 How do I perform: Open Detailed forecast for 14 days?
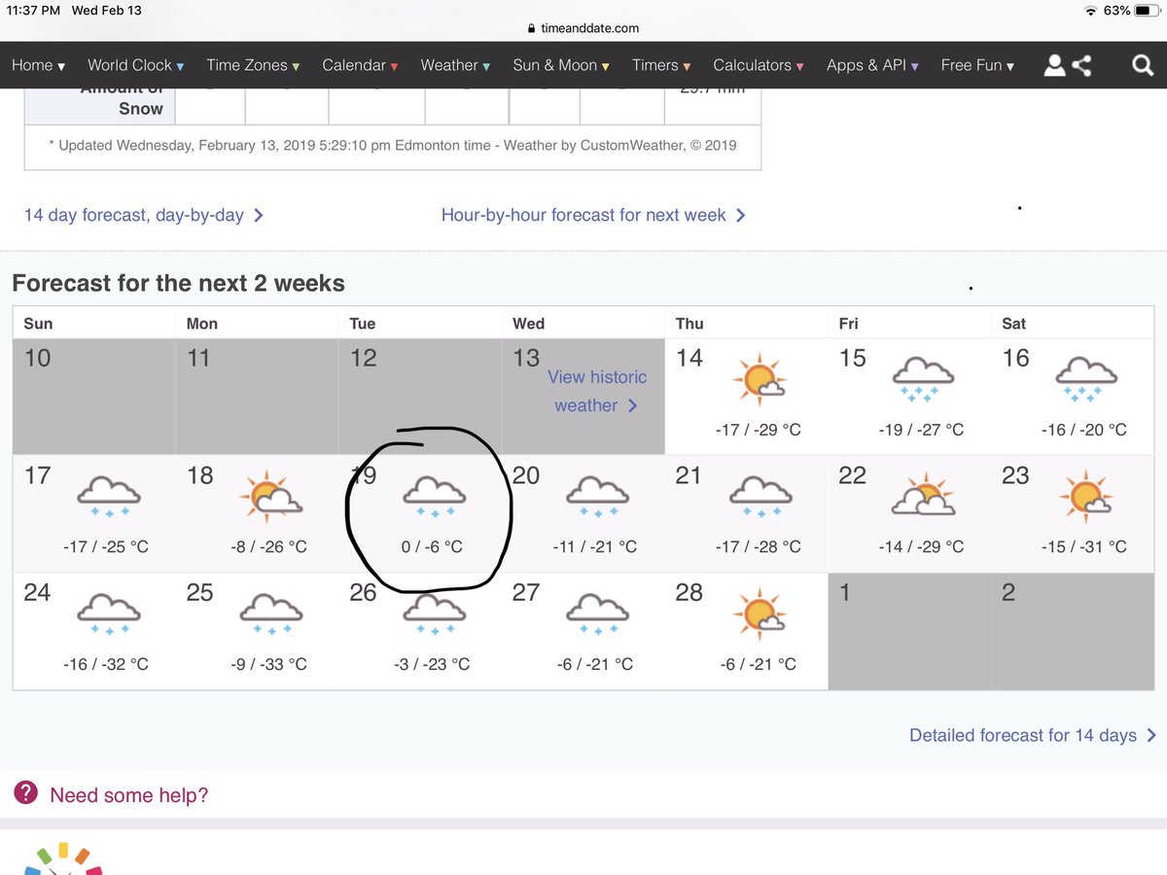[1022, 735]
